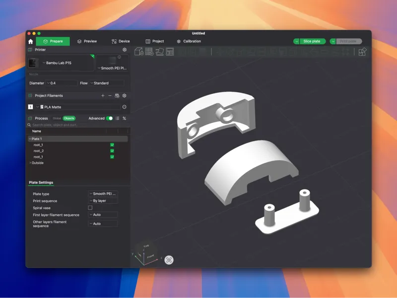Click the PLA Matte edit circle icon
This screenshot has width=397, height=298.
(x=125, y=107)
